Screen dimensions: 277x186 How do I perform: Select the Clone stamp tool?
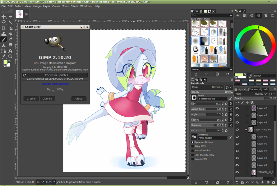(3, 45)
